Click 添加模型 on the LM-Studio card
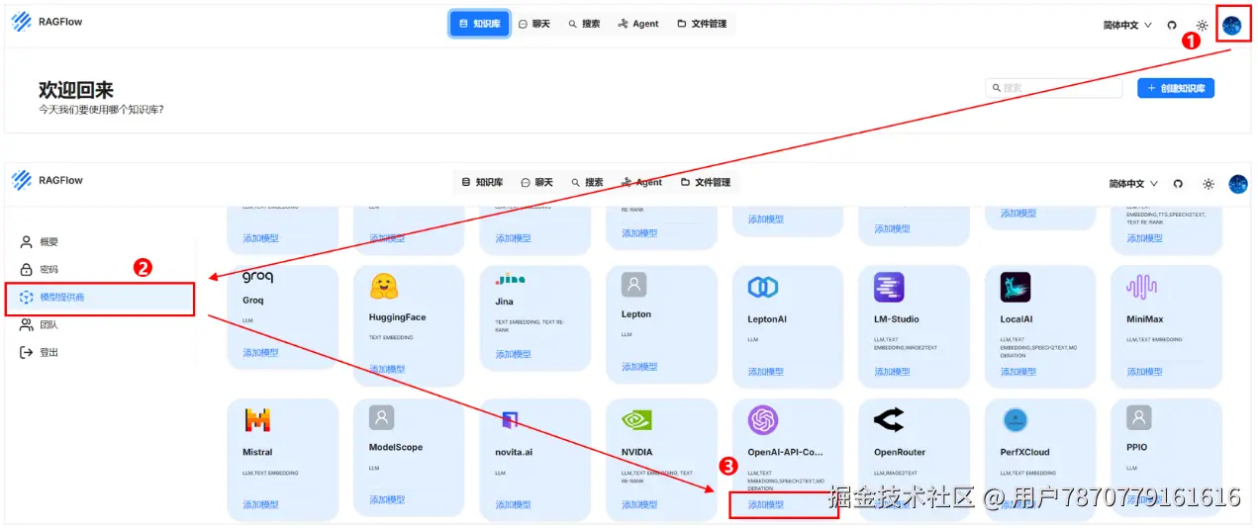 point(892,372)
